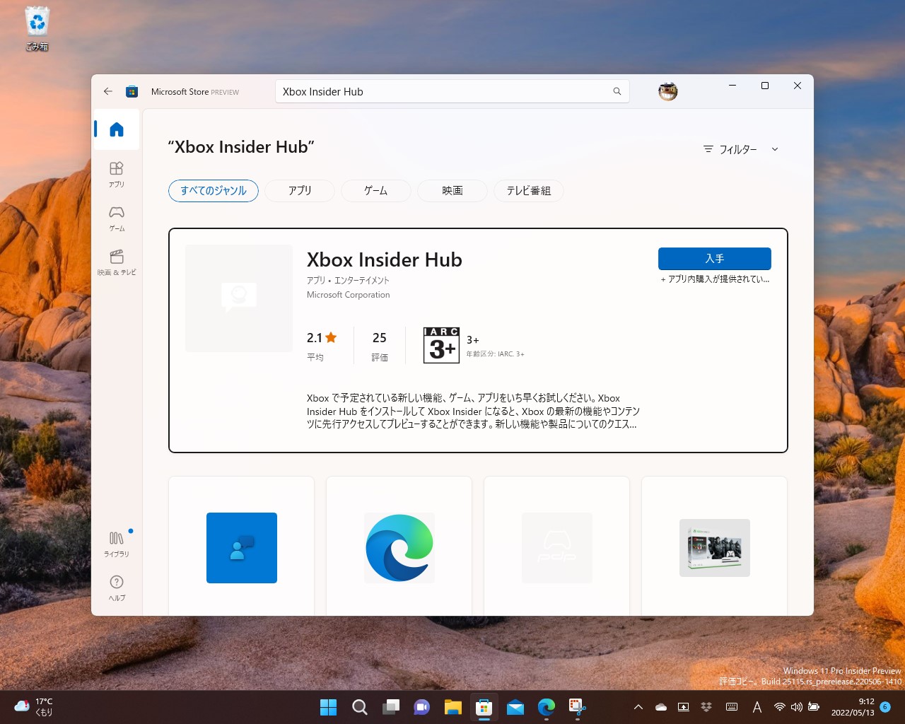Activate the アプリ genre filter
Image resolution: width=905 pixels, height=724 pixels.
click(299, 190)
